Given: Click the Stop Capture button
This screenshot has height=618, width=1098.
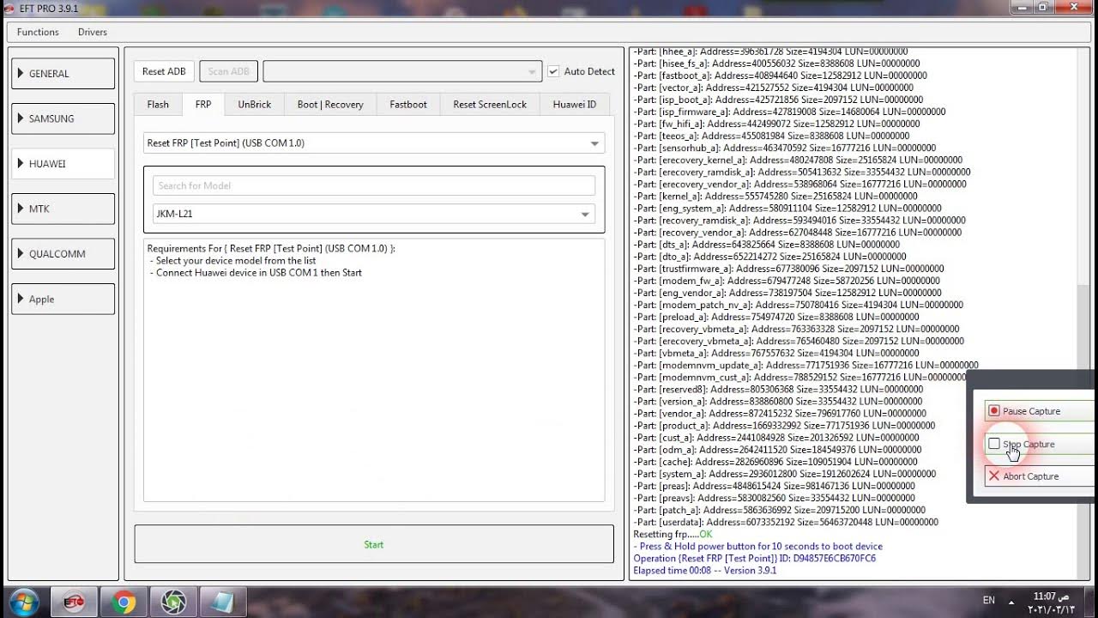Looking at the screenshot, I should pos(1040,444).
